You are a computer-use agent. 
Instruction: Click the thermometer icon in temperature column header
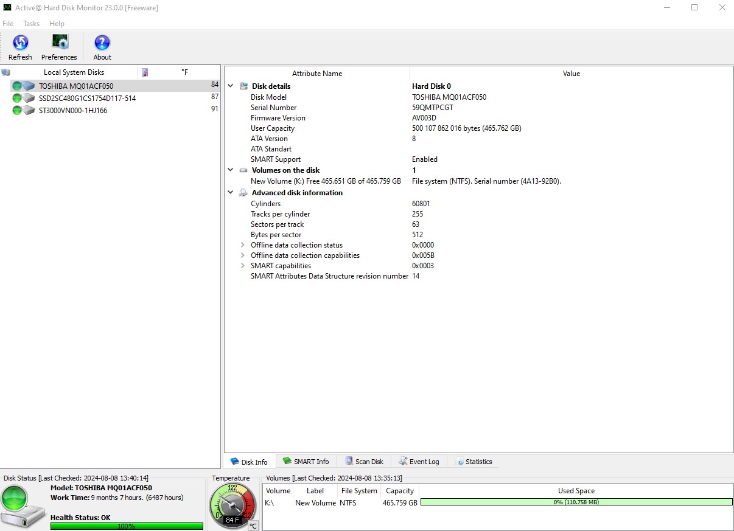click(144, 72)
